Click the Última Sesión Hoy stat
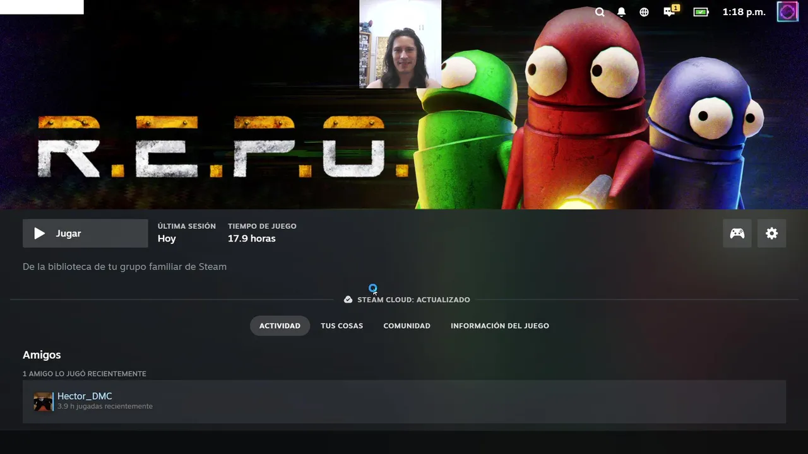The height and width of the screenshot is (454, 808). (186, 233)
